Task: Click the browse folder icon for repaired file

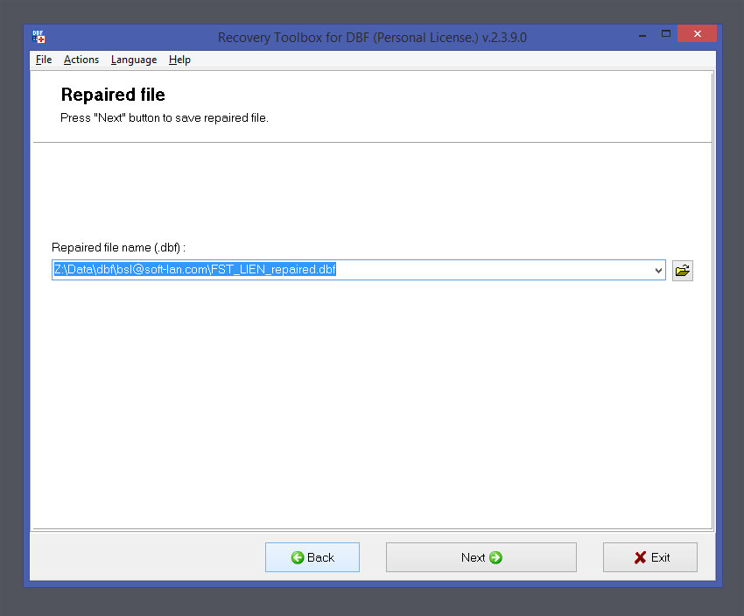Action: [683, 270]
